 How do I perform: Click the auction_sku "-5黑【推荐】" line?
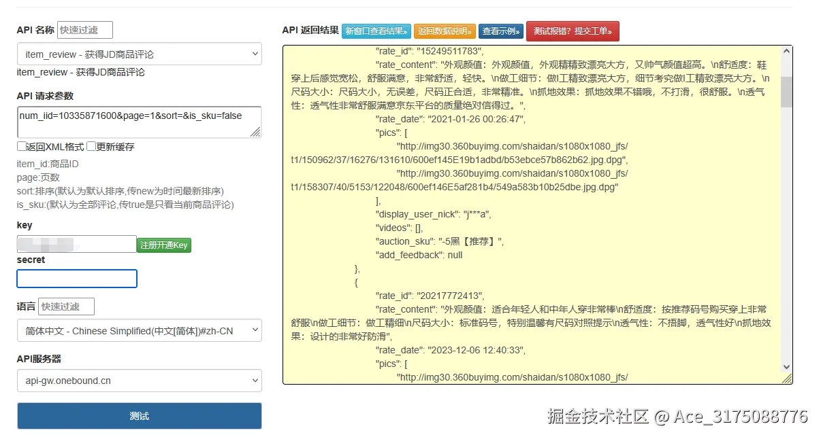pos(440,241)
